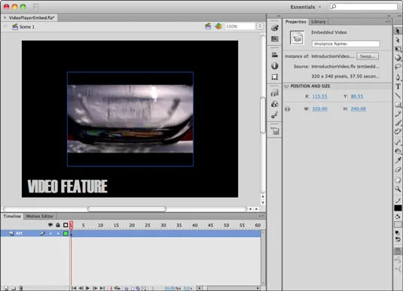The image size is (403, 291).
Task: Choose the Text tool
Action: click(398, 86)
